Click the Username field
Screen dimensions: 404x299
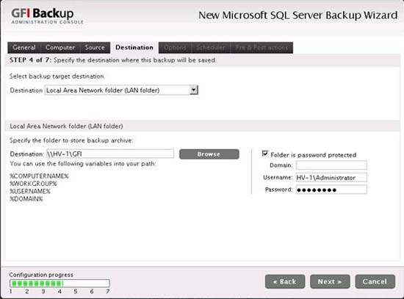(331, 177)
